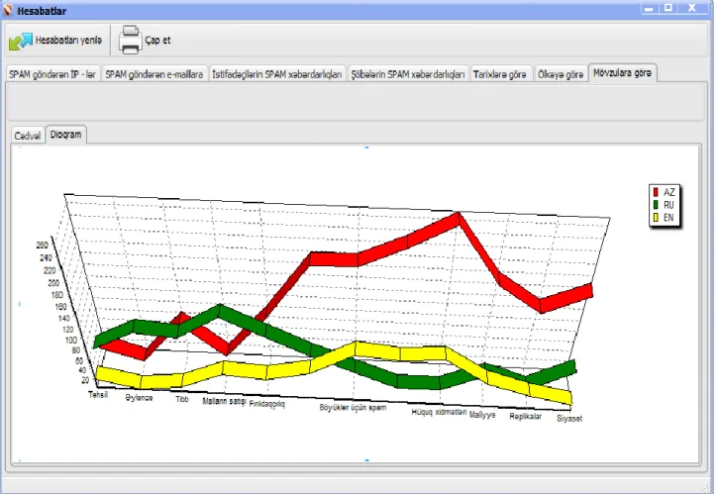This screenshot has width=718, height=494.
Task: Select the 'Diaqram' chart view tab
Action: pyautogui.click(x=66, y=135)
